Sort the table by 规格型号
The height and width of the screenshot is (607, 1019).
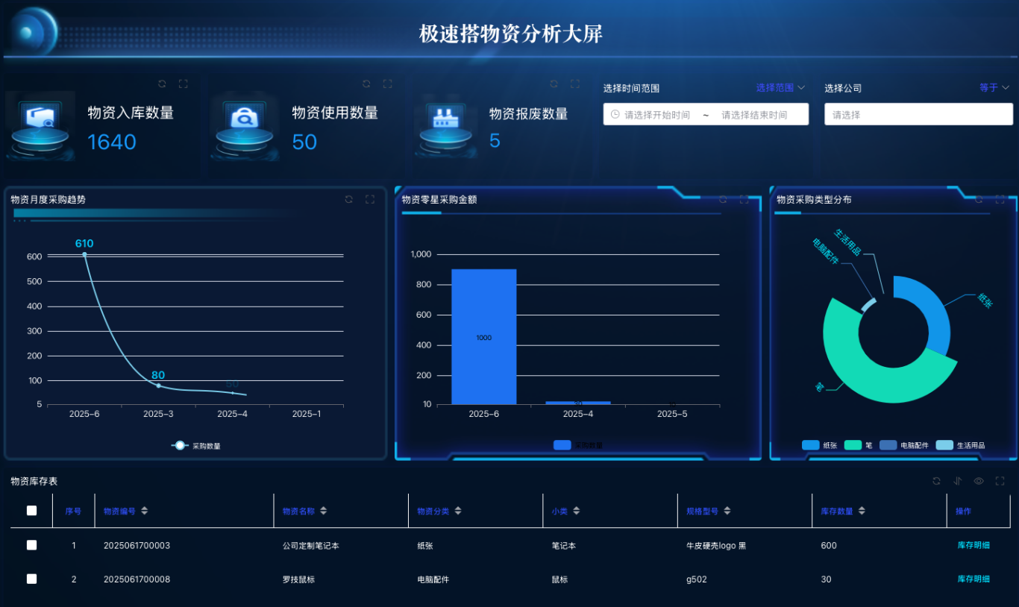pos(727,511)
